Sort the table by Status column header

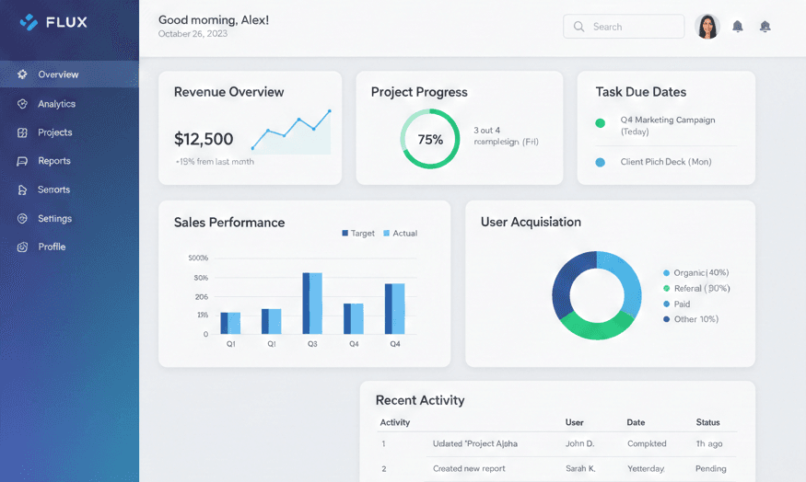707,422
